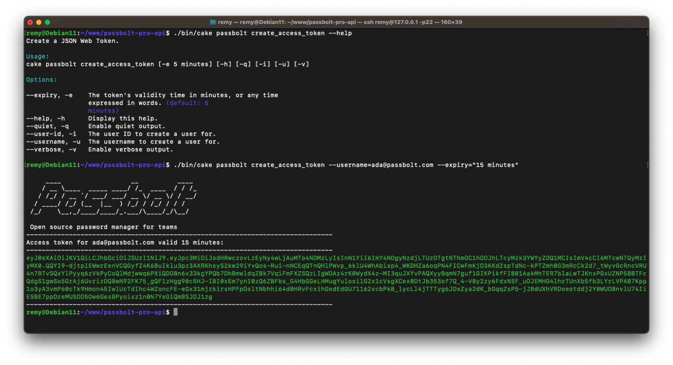Click 'Access token for ada@passbolt.com valid 15 minutes:'

(125, 243)
